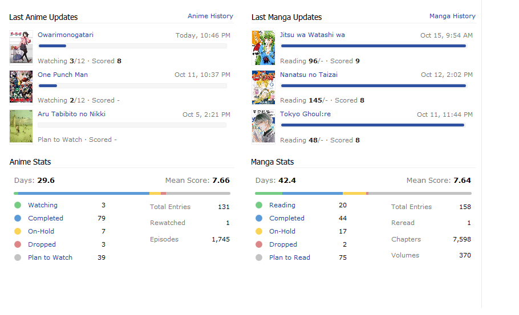Click the One Punch Man cover image

21,87
